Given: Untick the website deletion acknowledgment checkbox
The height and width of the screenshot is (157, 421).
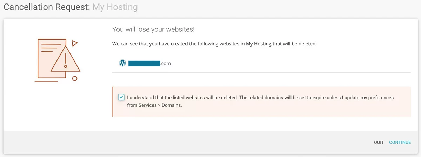Looking at the screenshot, I should (x=121, y=97).
